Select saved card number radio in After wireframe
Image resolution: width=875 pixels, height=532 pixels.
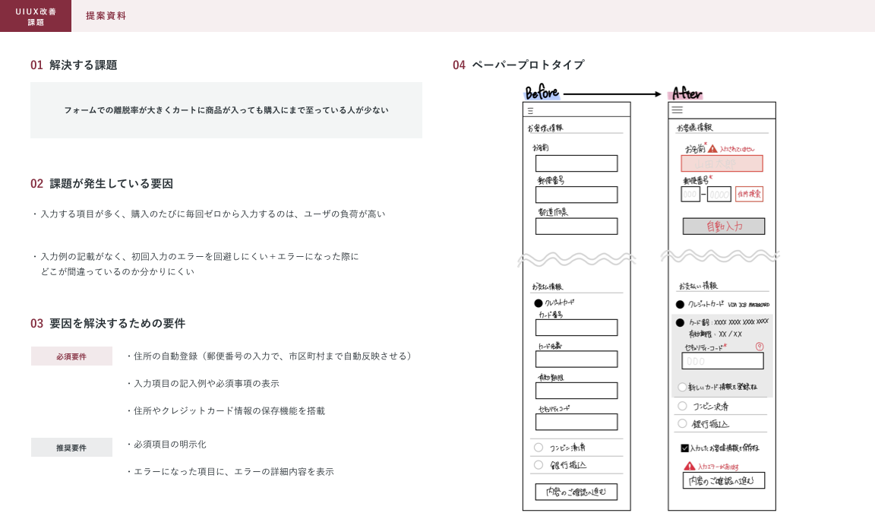[680, 322]
